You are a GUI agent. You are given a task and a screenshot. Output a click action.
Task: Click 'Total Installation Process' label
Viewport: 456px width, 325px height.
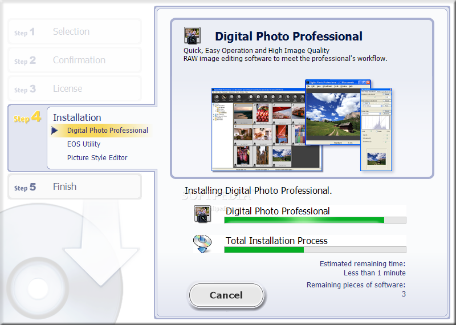(276, 241)
